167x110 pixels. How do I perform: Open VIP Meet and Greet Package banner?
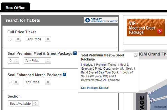click(146, 28)
